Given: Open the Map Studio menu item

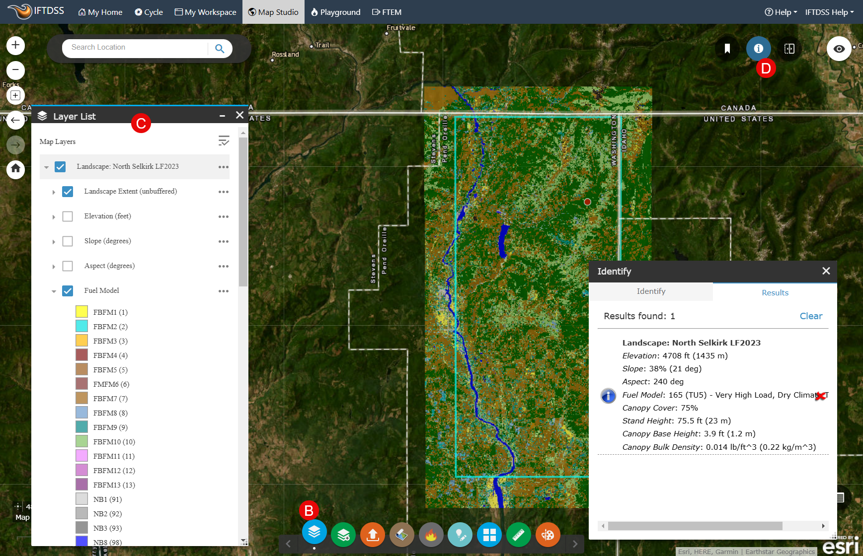Looking at the screenshot, I should point(273,12).
